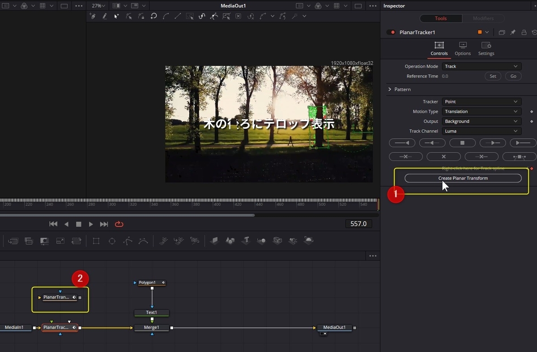Switch to the Modifiers tab
The height and width of the screenshot is (352, 537).
point(483,18)
